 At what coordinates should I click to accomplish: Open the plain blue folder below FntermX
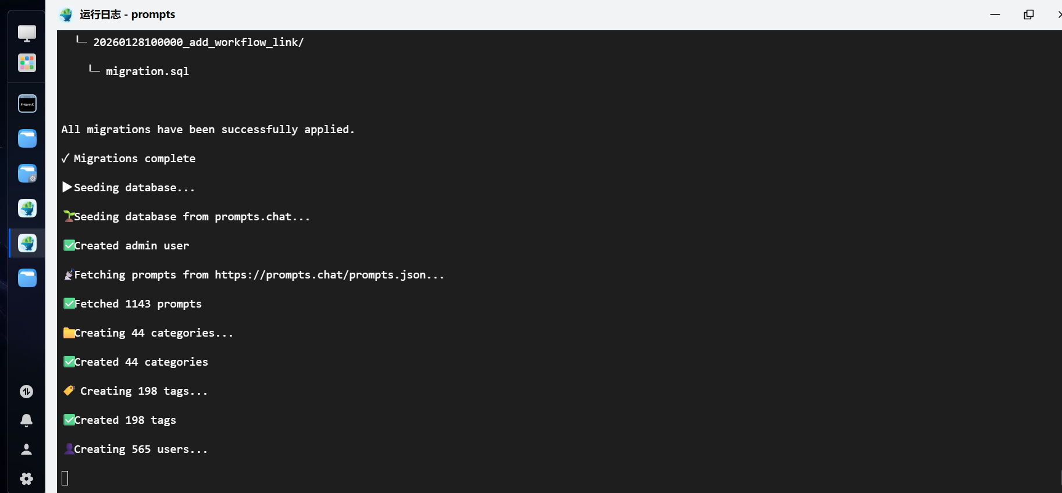pos(27,138)
